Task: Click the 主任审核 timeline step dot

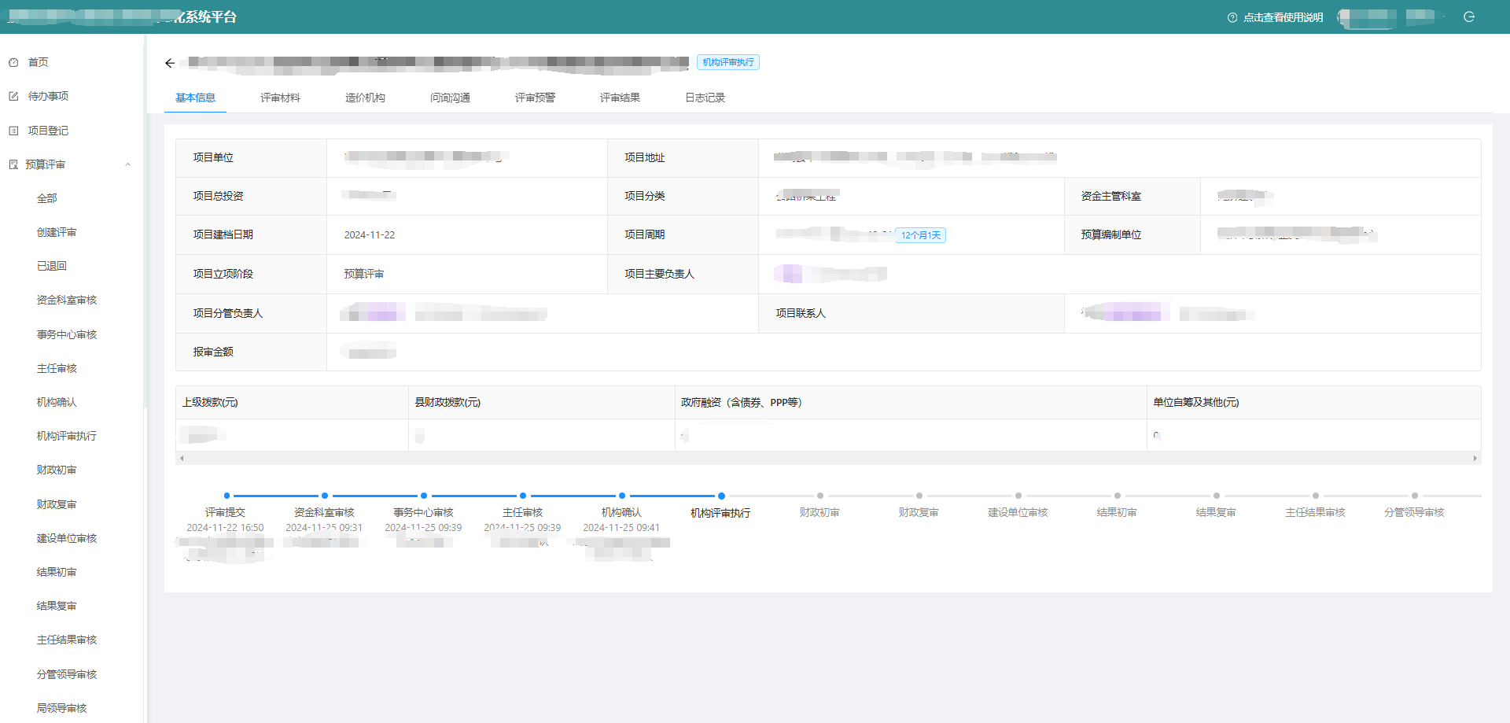Action: pos(523,496)
